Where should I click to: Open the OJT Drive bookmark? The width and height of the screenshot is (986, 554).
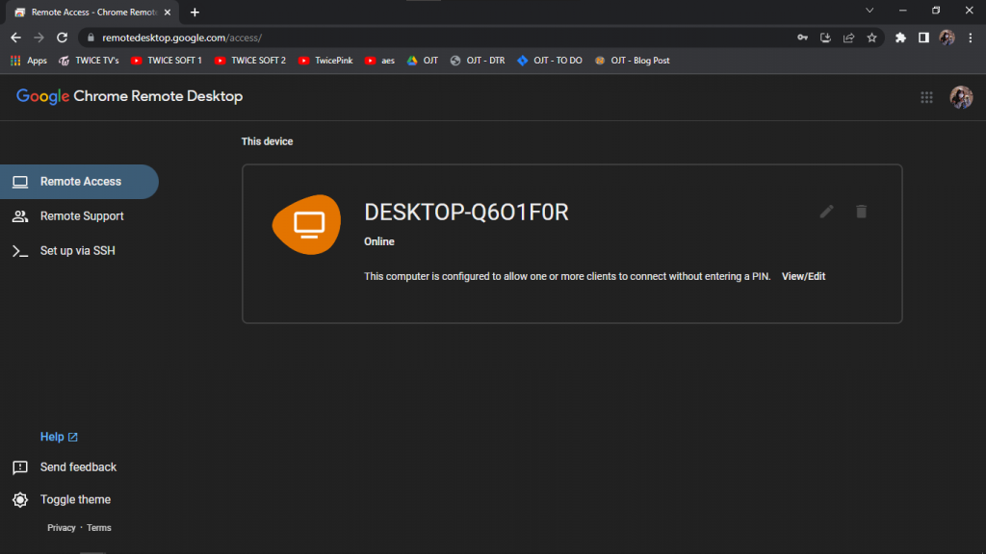(423, 61)
